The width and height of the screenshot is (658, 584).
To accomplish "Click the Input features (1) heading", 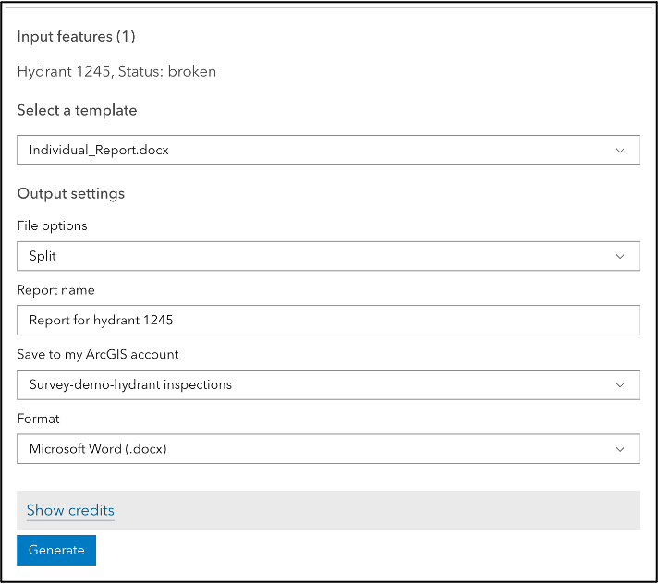I will click(x=76, y=37).
